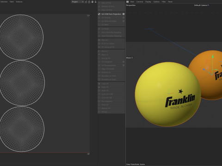222x166 pixels.
Task: Choose Remap... command
Action: [111, 112]
